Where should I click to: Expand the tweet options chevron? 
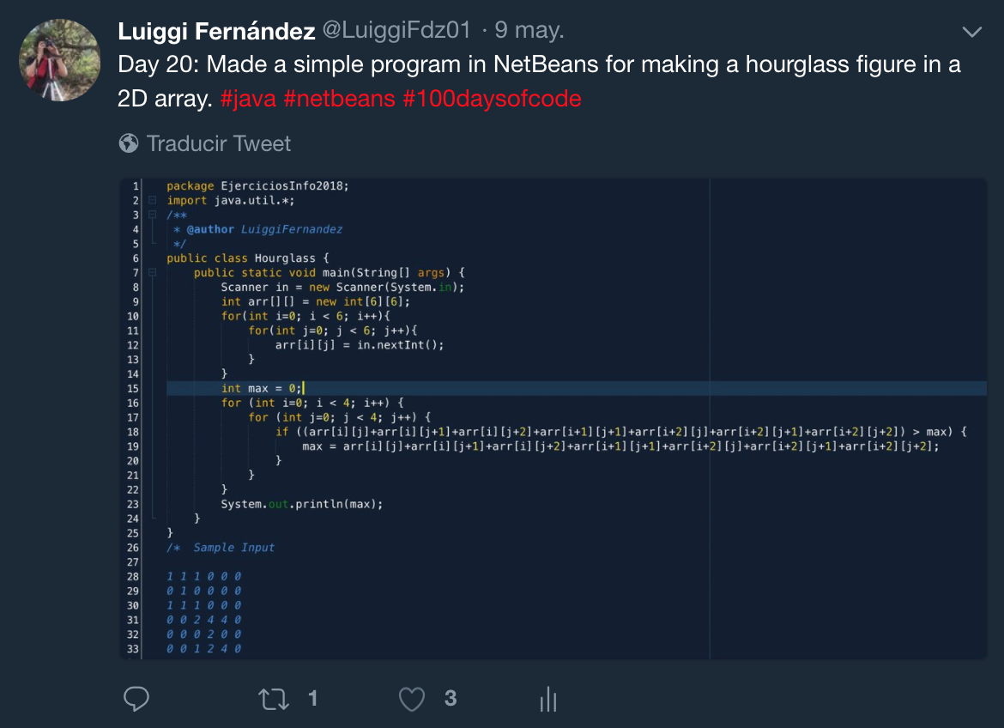(x=972, y=32)
